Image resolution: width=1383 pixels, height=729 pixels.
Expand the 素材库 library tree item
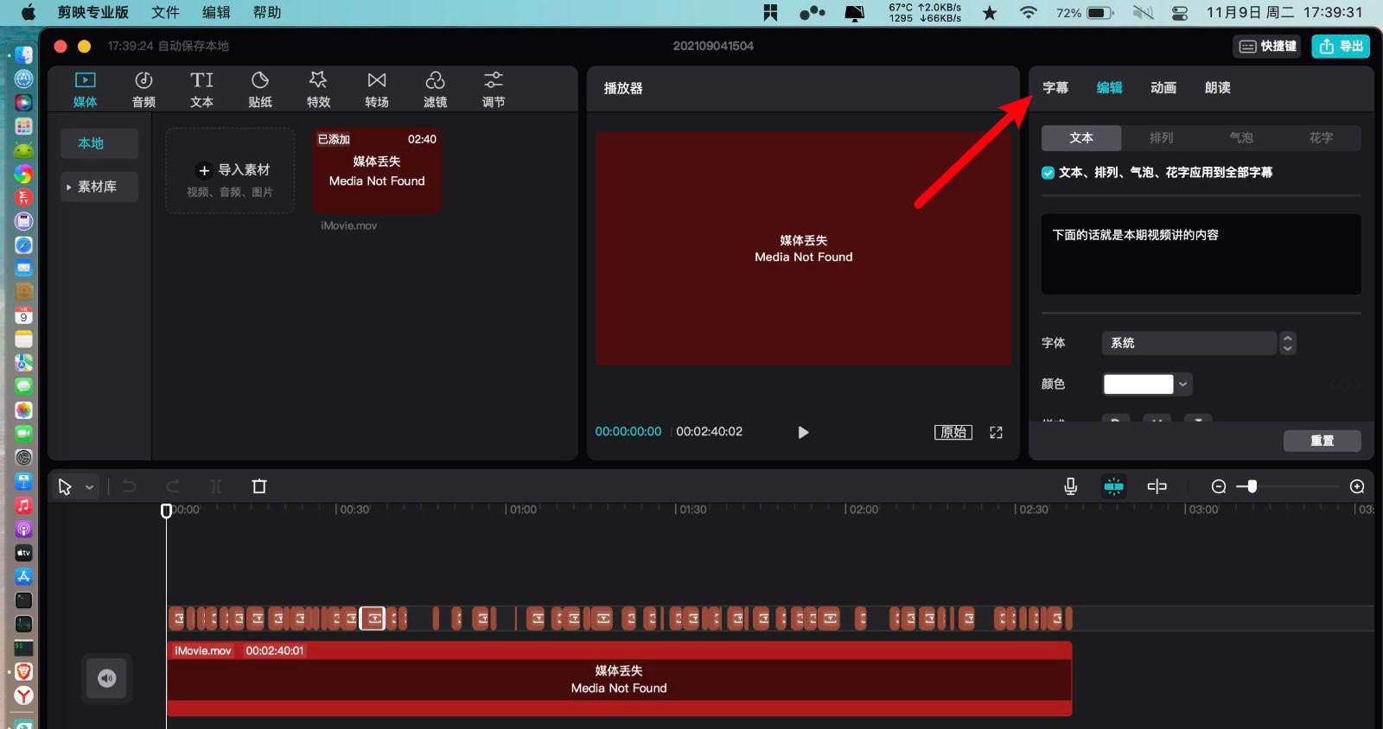[69, 187]
